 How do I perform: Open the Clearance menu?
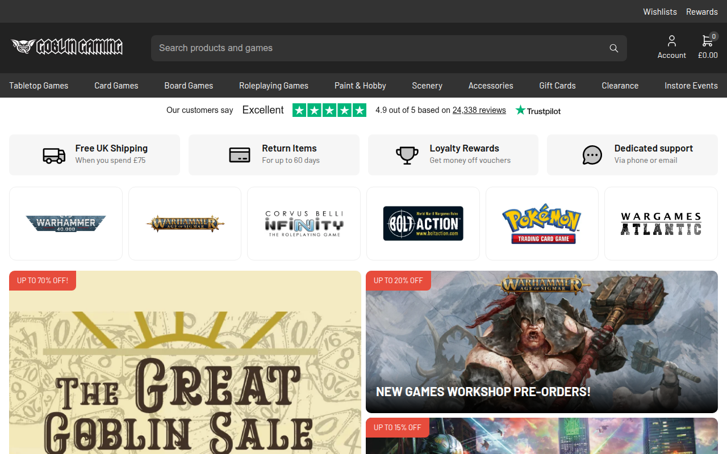click(x=620, y=86)
